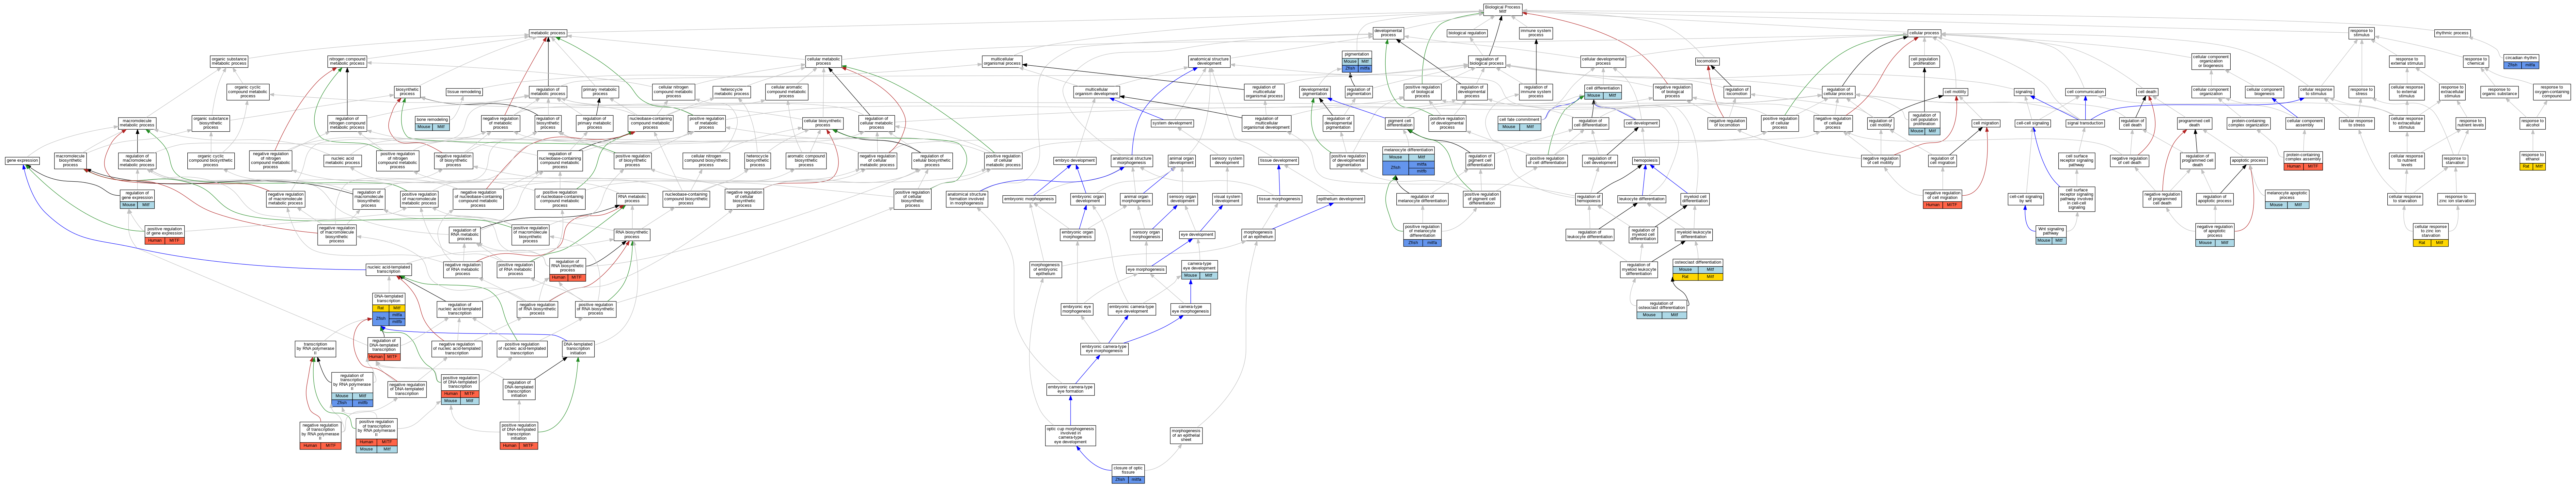Select the 'system development' node
This screenshot has width=2576, height=487.
pyautogui.click(x=1172, y=123)
